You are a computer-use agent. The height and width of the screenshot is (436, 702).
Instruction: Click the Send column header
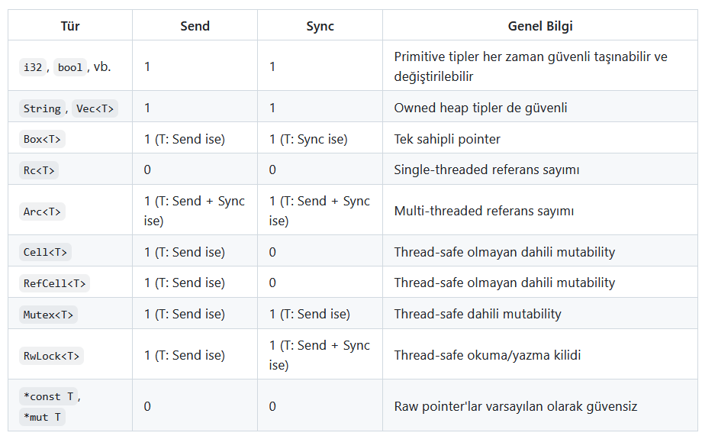click(x=195, y=26)
